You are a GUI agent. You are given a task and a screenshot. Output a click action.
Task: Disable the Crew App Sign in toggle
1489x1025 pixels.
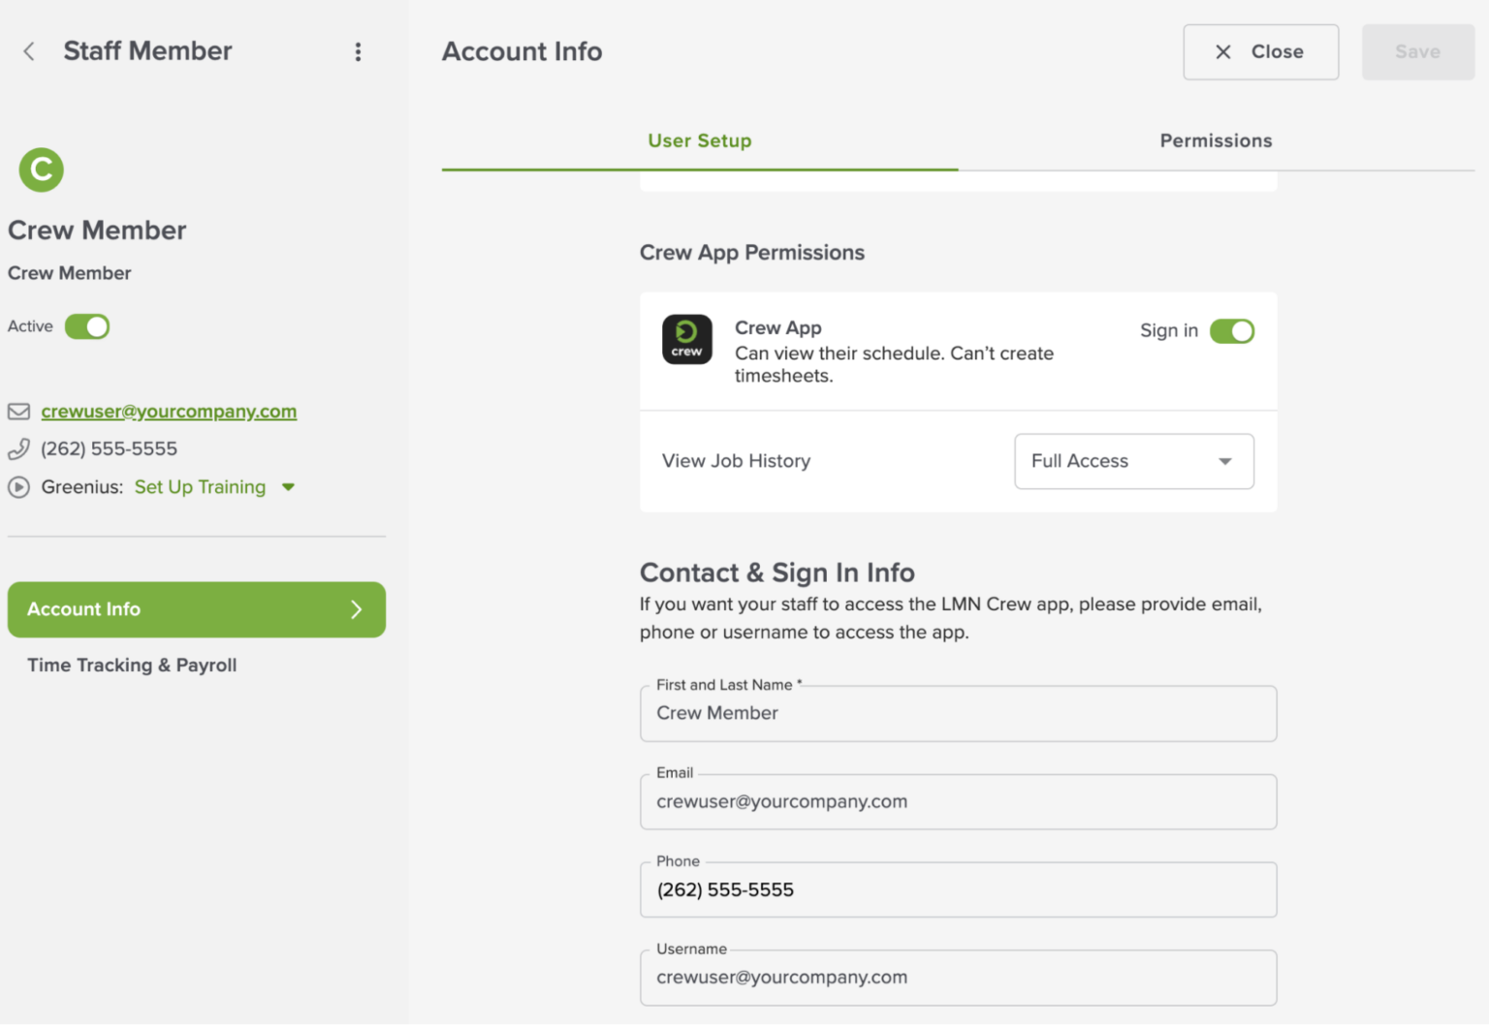pos(1231,331)
